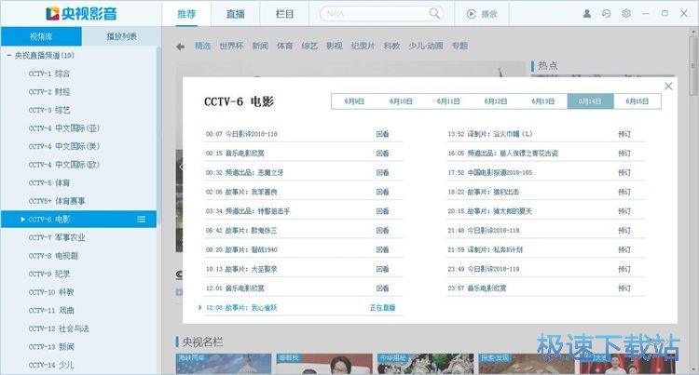Click 预订 for the 13:52 译制片

pyautogui.click(x=624, y=134)
